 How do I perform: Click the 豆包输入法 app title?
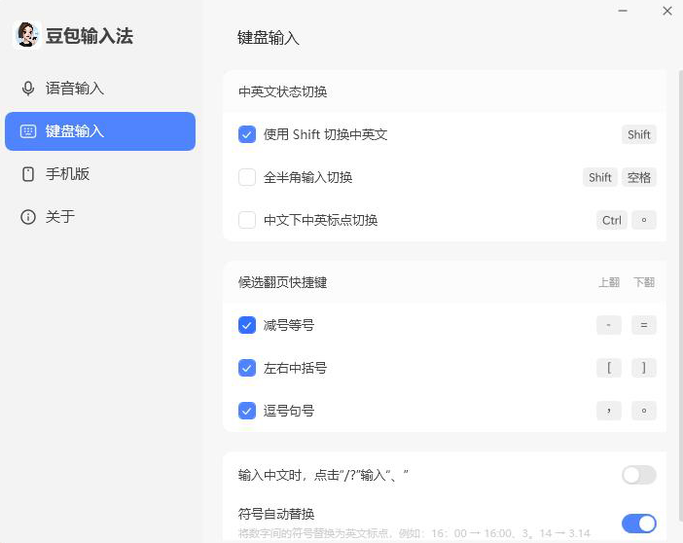tap(90, 36)
